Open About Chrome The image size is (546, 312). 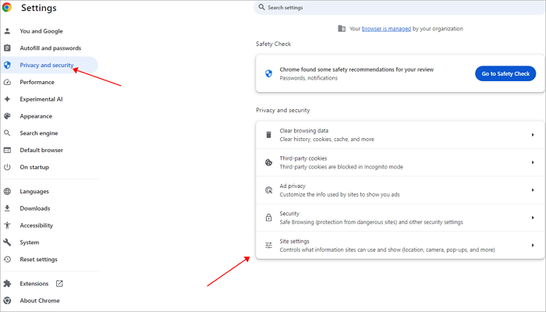[40, 300]
